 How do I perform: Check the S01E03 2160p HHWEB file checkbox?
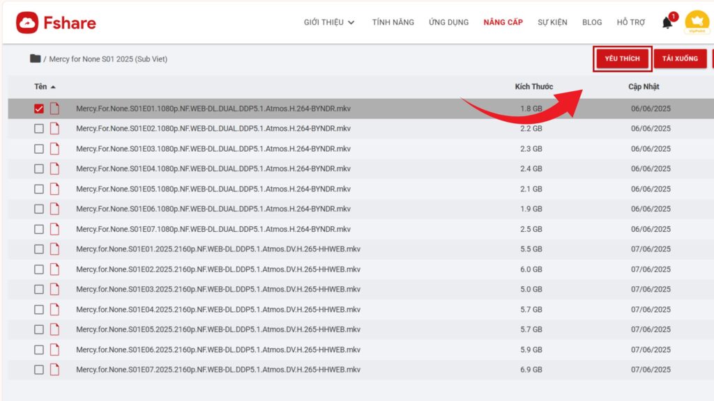point(39,289)
